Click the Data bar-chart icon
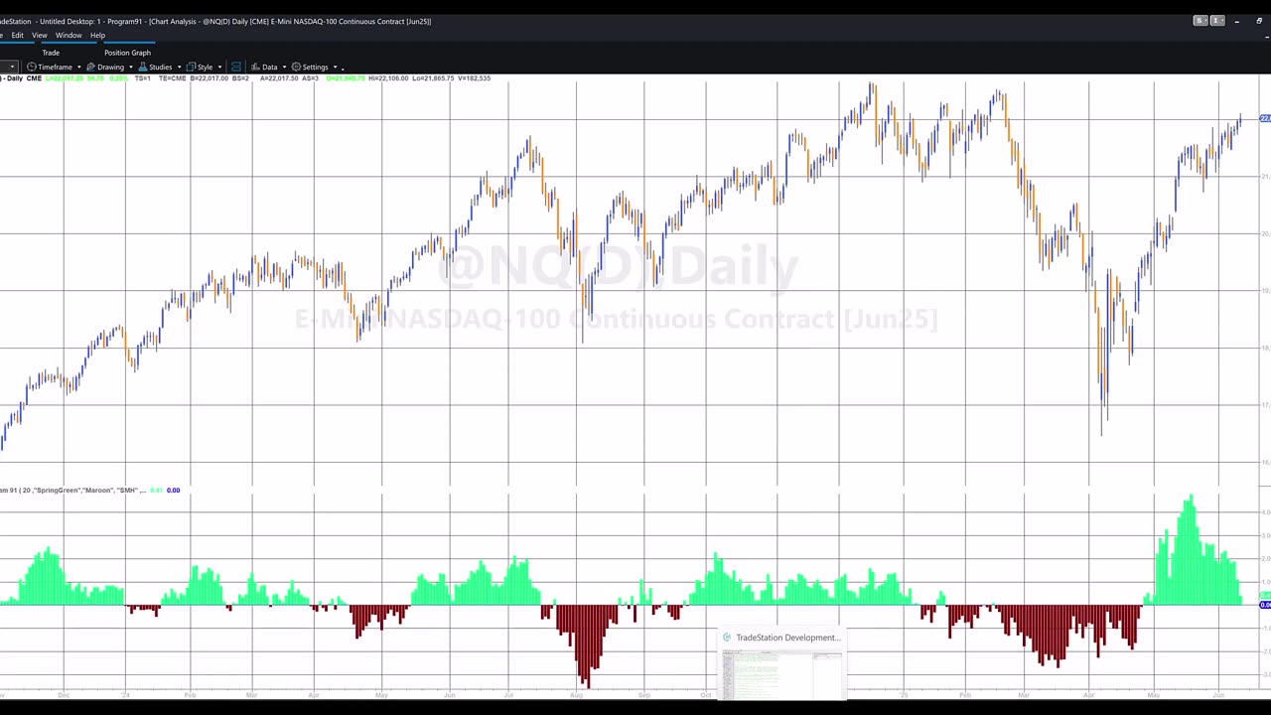This screenshot has width=1271, height=715. pos(255,68)
